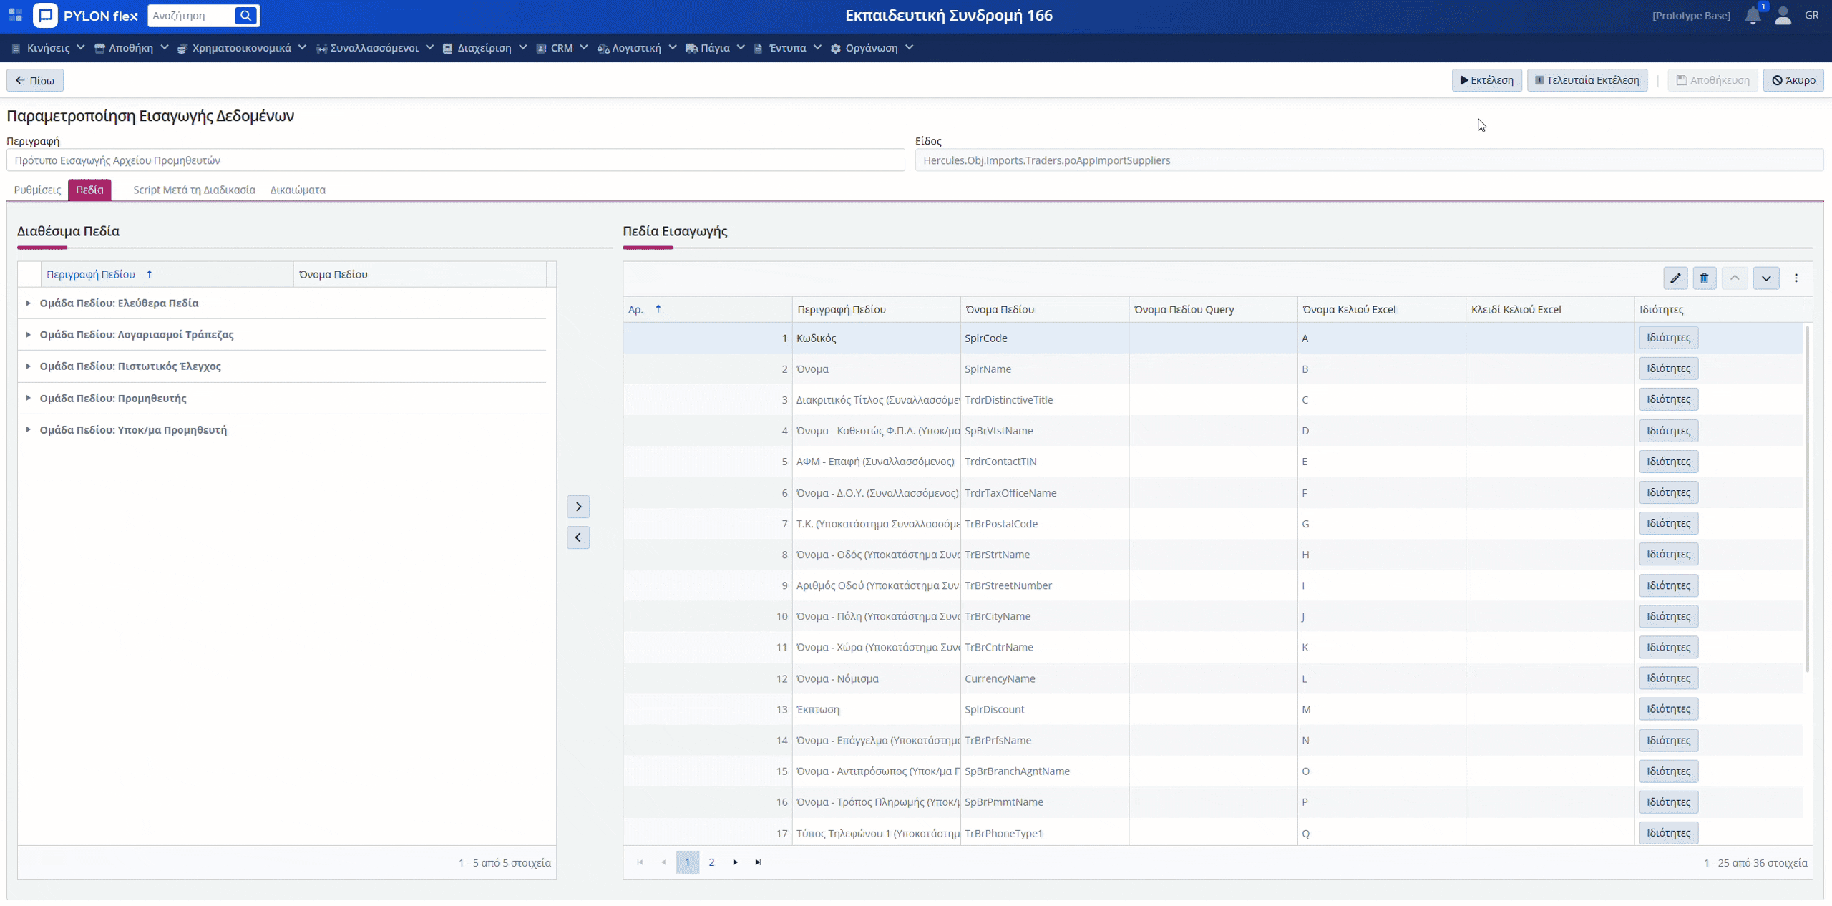Screen dimensions: 1832x906
Task: Open the Πάγια menu
Action: (715, 48)
